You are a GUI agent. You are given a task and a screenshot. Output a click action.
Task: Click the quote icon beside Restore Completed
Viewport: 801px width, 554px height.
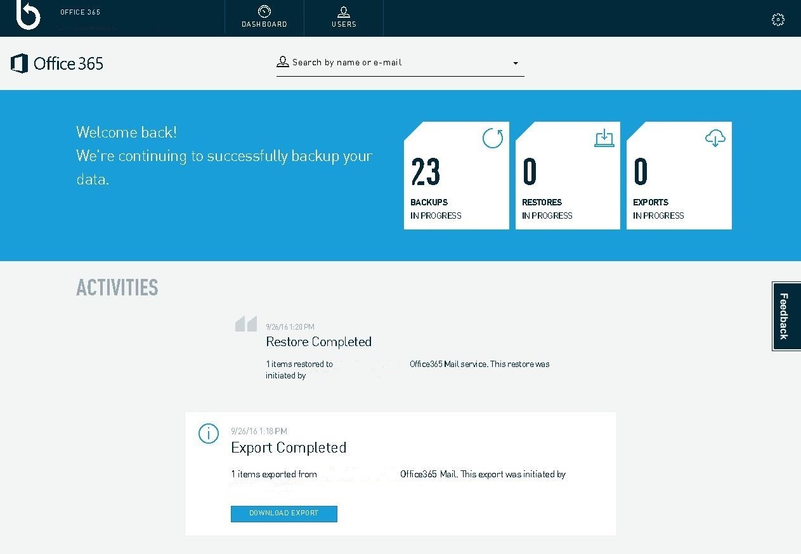coord(246,324)
